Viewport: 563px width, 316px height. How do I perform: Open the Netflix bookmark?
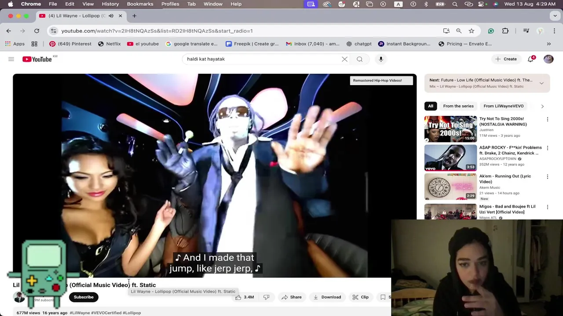pyautogui.click(x=110, y=44)
